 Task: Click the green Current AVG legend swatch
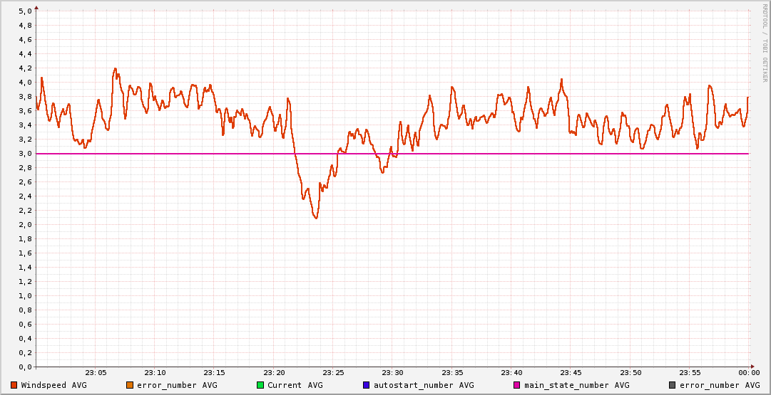[x=260, y=385]
